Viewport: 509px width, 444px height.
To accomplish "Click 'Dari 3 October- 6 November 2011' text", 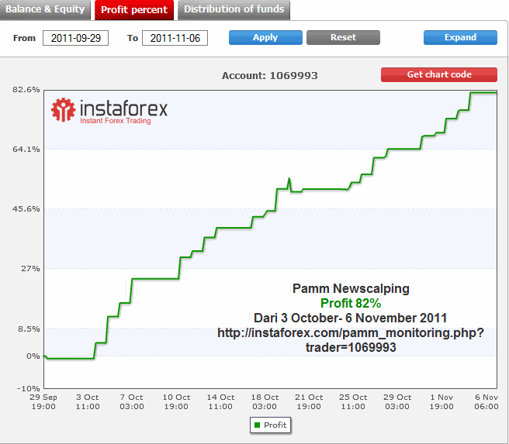I will [x=350, y=318].
